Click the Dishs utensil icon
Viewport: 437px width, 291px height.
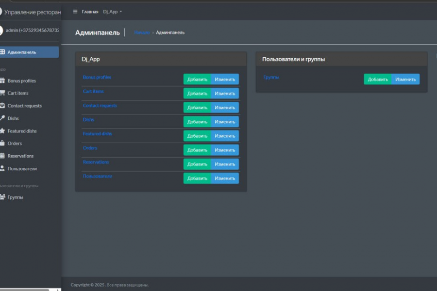2,118
